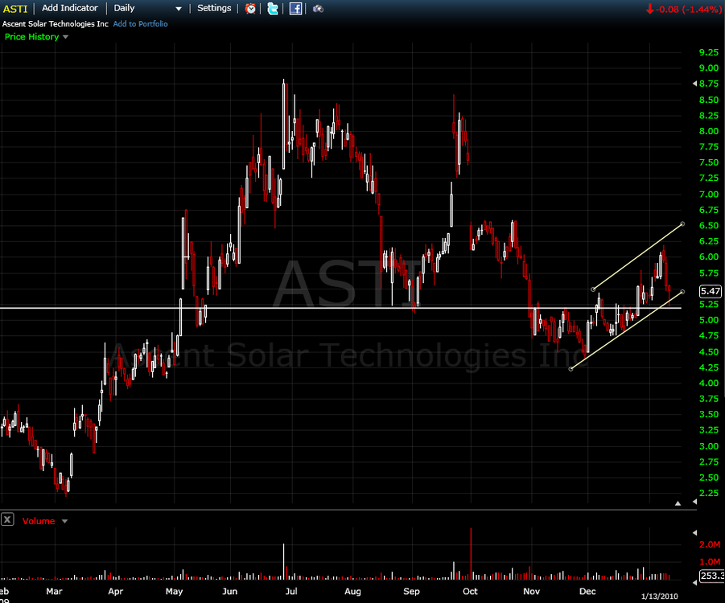Image resolution: width=725 pixels, height=603 pixels.
Task: Click the white late-June volume spike
Action: click(283, 561)
